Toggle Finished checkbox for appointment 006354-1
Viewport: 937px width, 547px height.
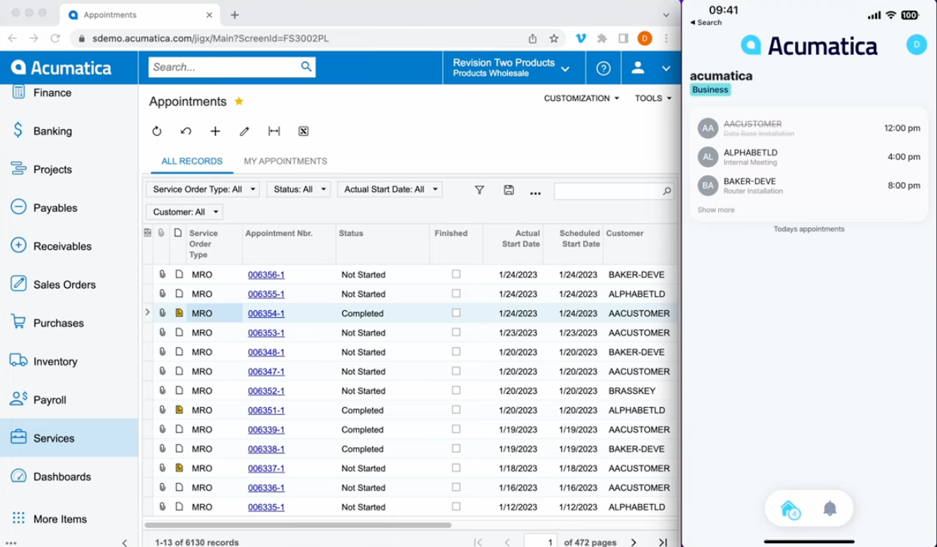tap(456, 313)
